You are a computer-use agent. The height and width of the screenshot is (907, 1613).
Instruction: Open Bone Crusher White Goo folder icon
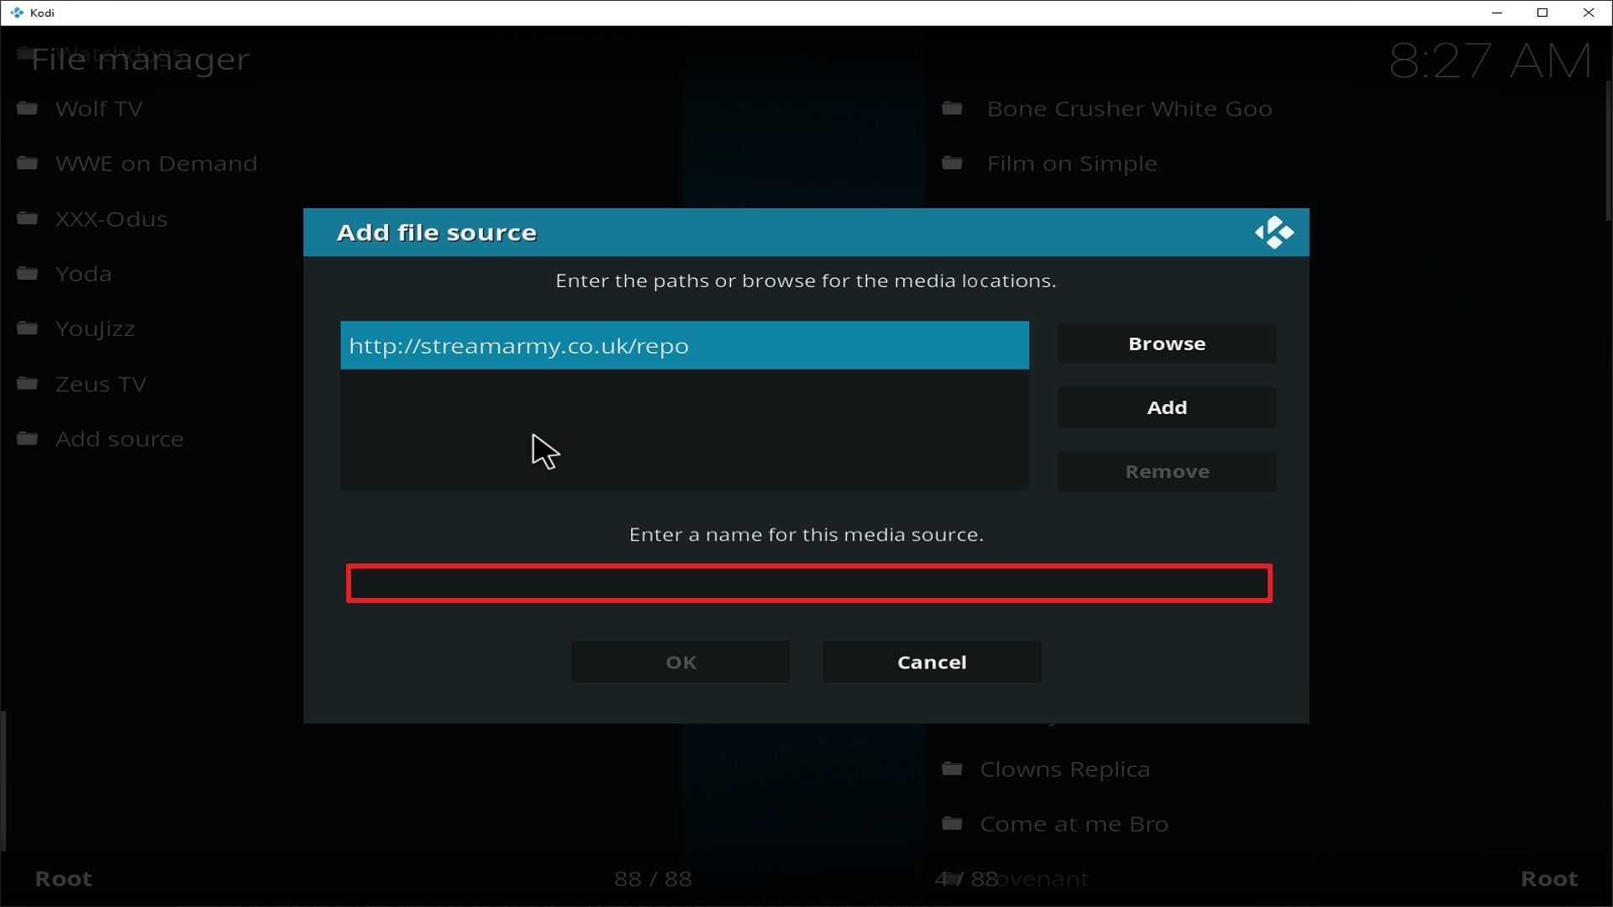pos(952,108)
